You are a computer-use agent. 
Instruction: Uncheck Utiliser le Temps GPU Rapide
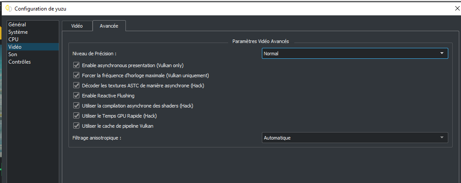point(76,116)
